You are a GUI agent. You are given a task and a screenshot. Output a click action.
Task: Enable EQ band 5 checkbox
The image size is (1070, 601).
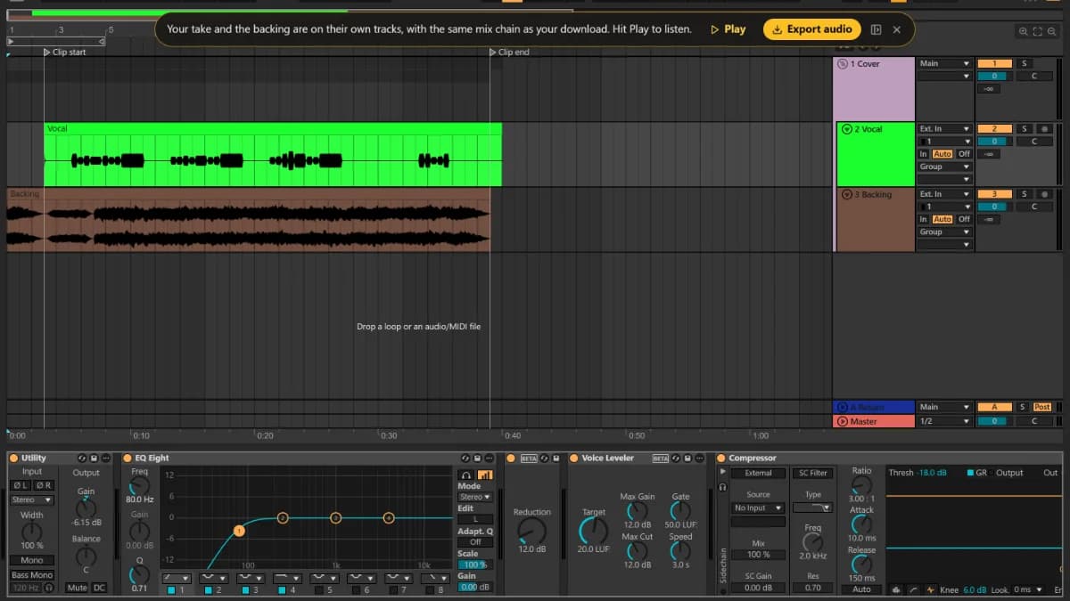319,589
